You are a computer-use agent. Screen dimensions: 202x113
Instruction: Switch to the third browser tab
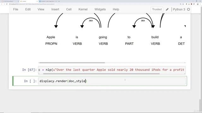tap(48, 1)
